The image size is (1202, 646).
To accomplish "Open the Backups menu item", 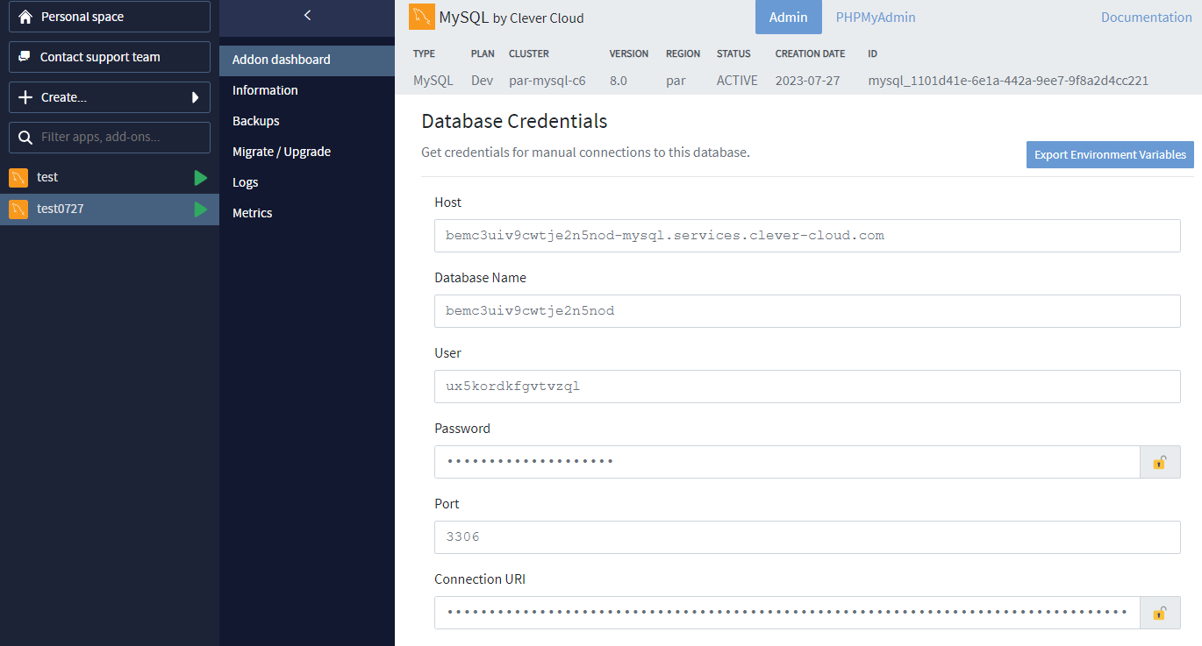I will (307, 121).
